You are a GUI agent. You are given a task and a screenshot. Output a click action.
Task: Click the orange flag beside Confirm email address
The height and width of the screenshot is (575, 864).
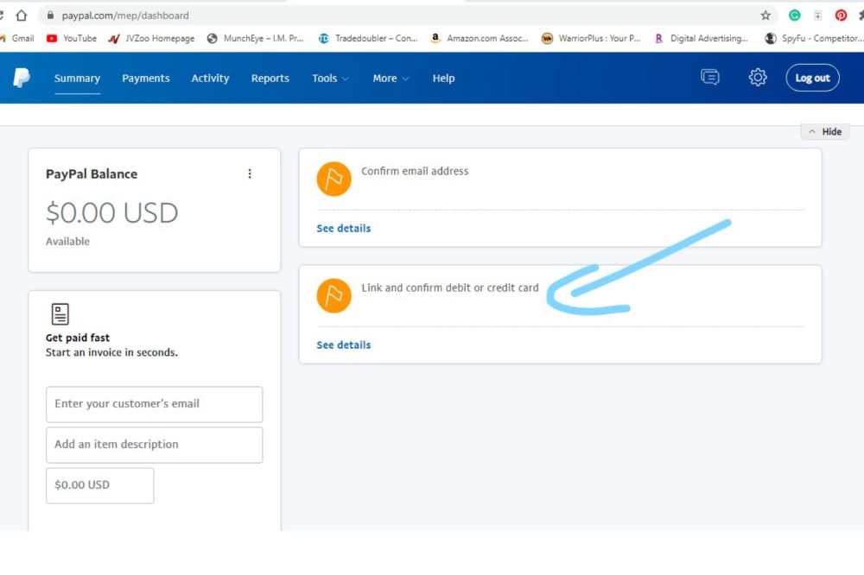(x=334, y=179)
